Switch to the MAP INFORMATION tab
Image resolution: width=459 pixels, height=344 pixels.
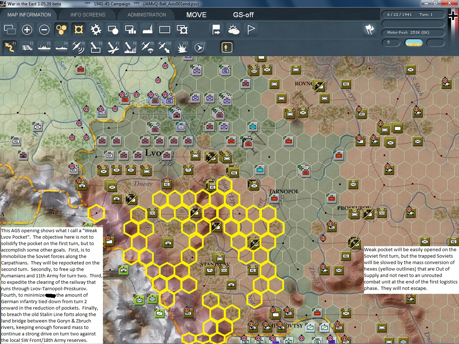point(29,15)
